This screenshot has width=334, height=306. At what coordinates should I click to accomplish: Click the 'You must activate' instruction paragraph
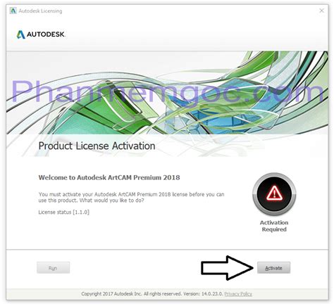pos(131,198)
